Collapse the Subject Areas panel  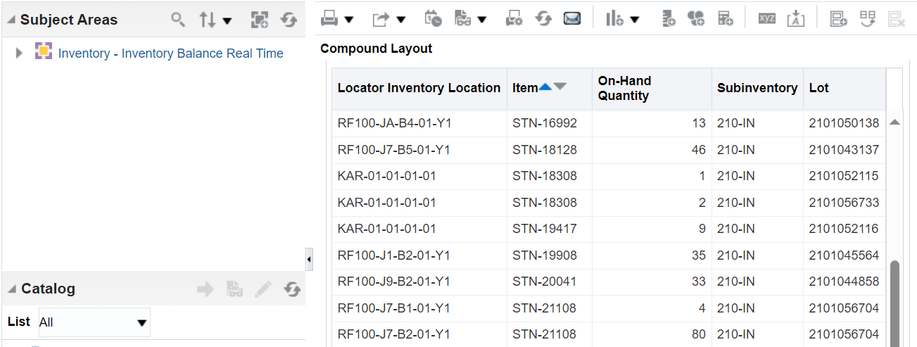pos(11,20)
